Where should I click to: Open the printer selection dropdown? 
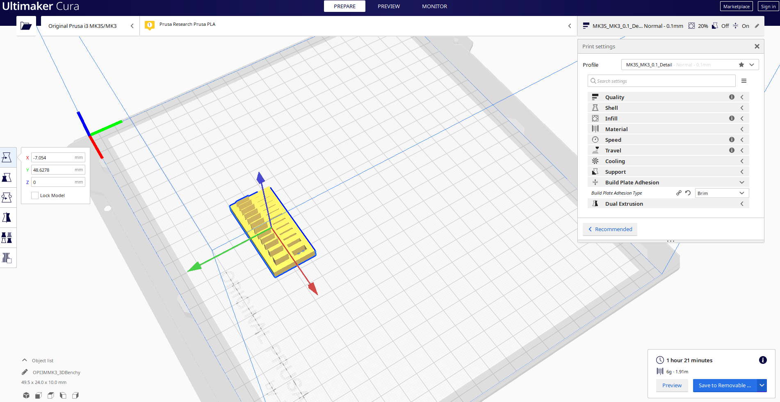click(x=90, y=26)
